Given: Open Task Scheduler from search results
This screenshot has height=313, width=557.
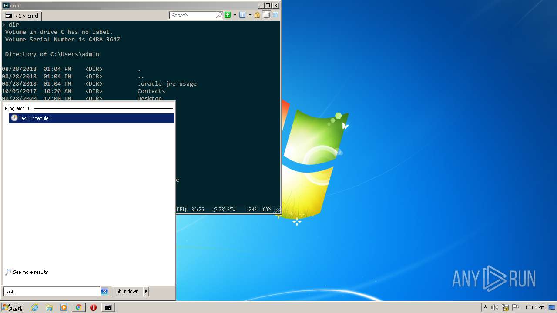Looking at the screenshot, I should pyautogui.click(x=91, y=118).
